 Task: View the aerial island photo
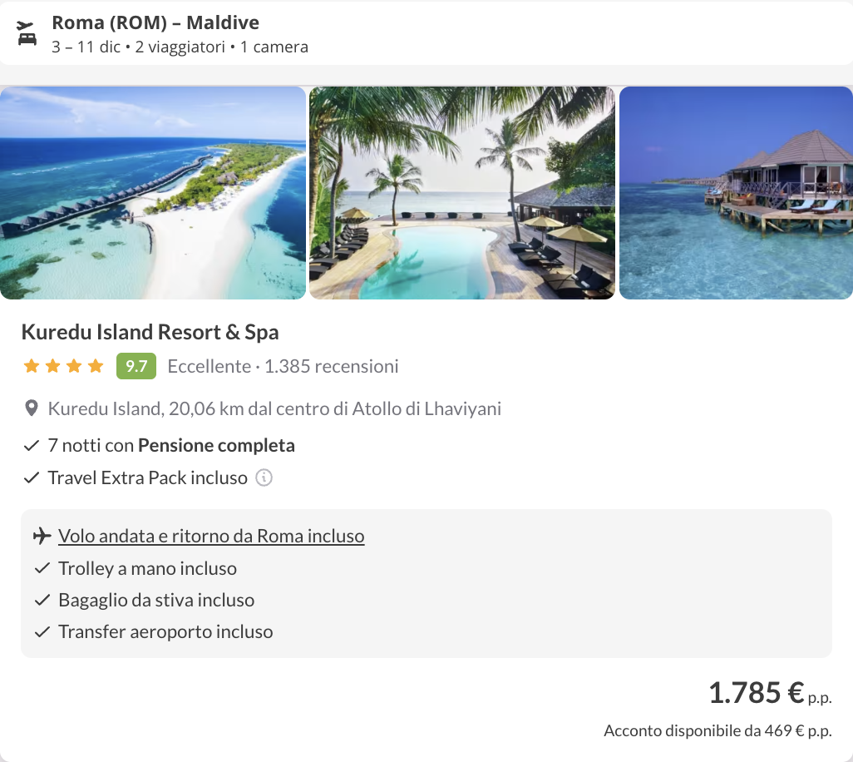coord(153,193)
